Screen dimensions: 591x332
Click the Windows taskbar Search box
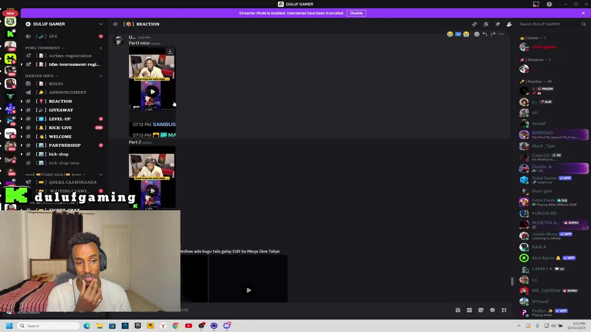point(48,326)
